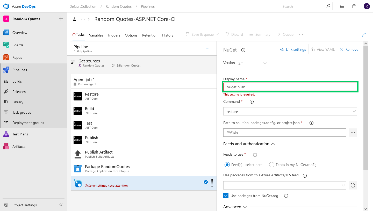Open the Version 2.* dropdown

[253, 63]
